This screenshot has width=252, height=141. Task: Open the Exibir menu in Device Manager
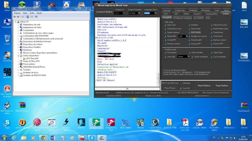[32, 13]
